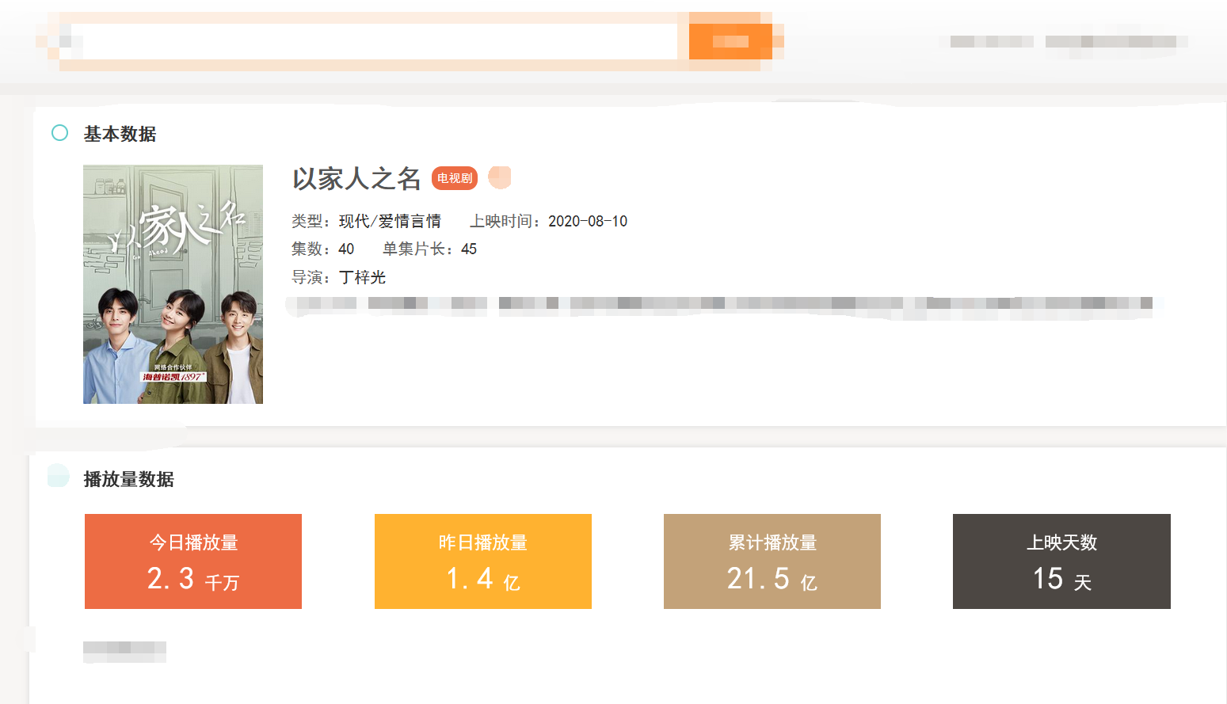
Task: Click the orange search button
Action: coord(730,41)
